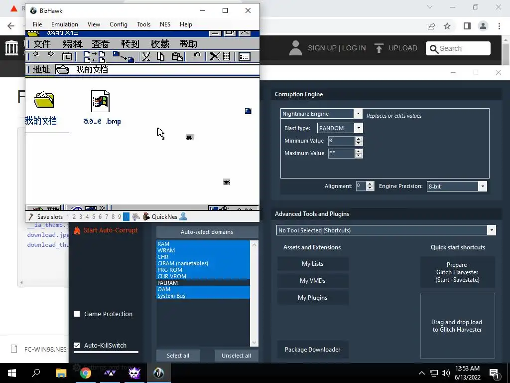
Task: Open Windows Start menu
Action: coord(12,373)
